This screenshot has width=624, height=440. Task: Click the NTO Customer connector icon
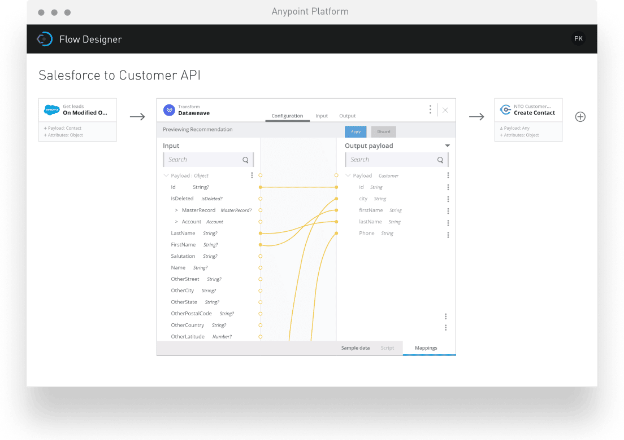pyautogui.click(x=505, y=109)
